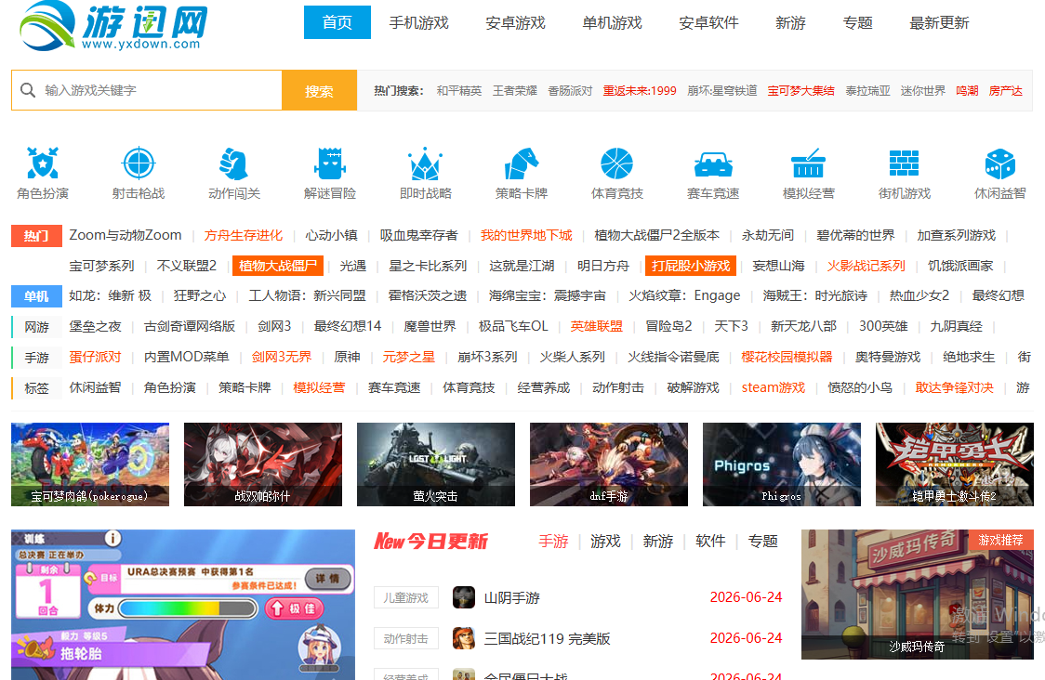Click the 游迅网 site logo
1045x680 pixels.
click(113, 26)
